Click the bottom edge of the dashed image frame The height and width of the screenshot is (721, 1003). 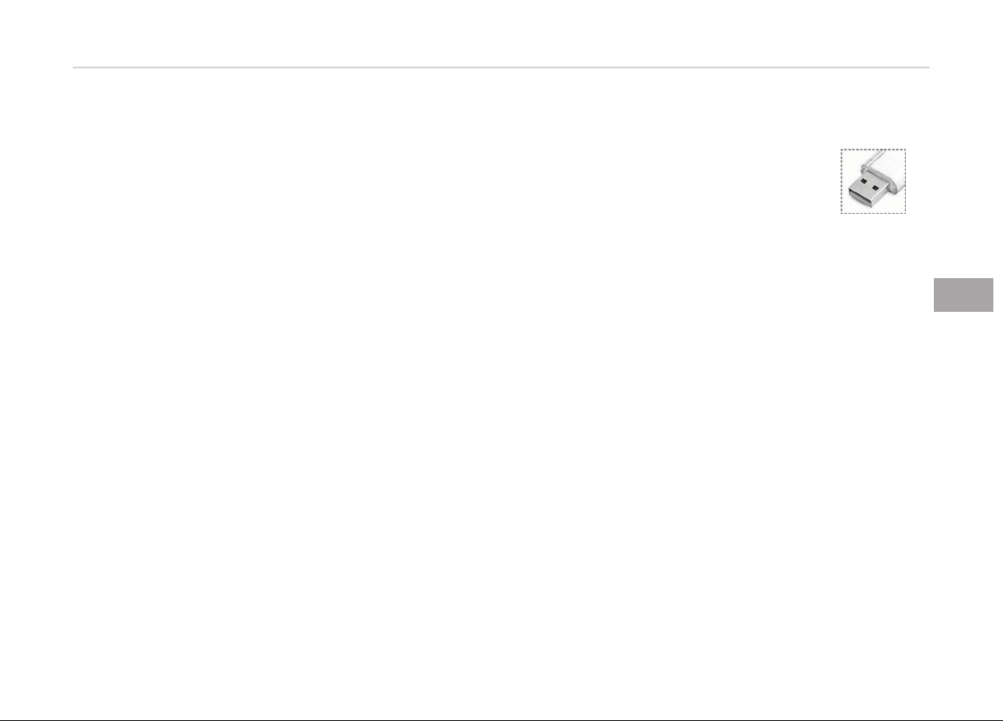point(873,212)
